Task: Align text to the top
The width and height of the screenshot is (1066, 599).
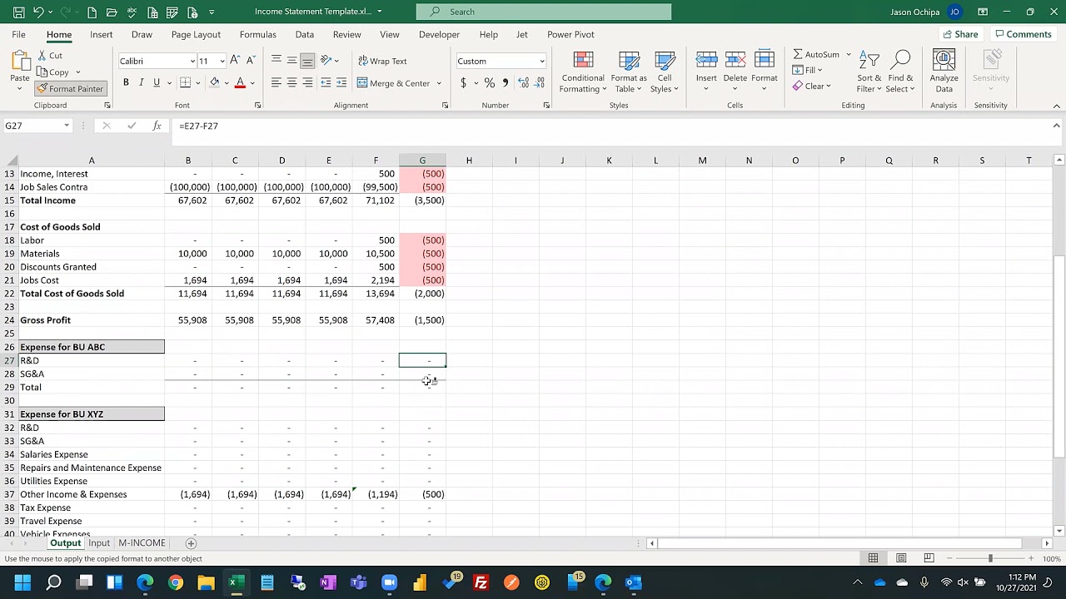Action: (276, 61)
